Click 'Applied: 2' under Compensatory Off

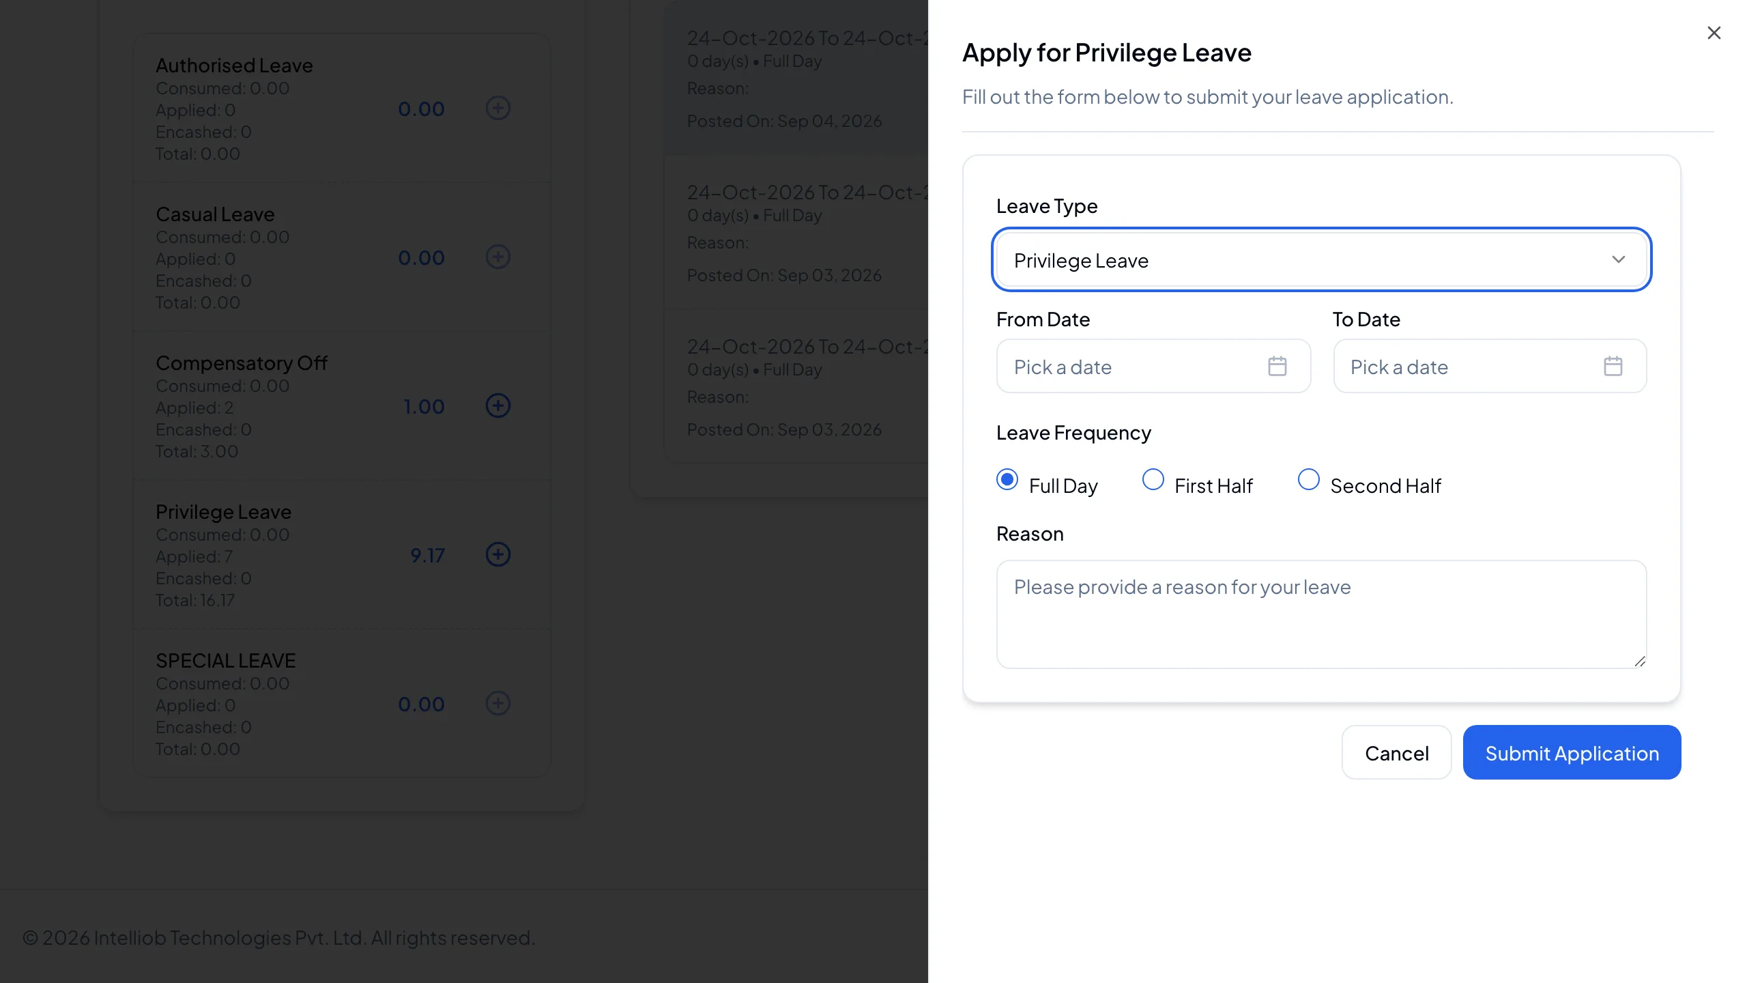pyautogui.click(x=194, y=408)
